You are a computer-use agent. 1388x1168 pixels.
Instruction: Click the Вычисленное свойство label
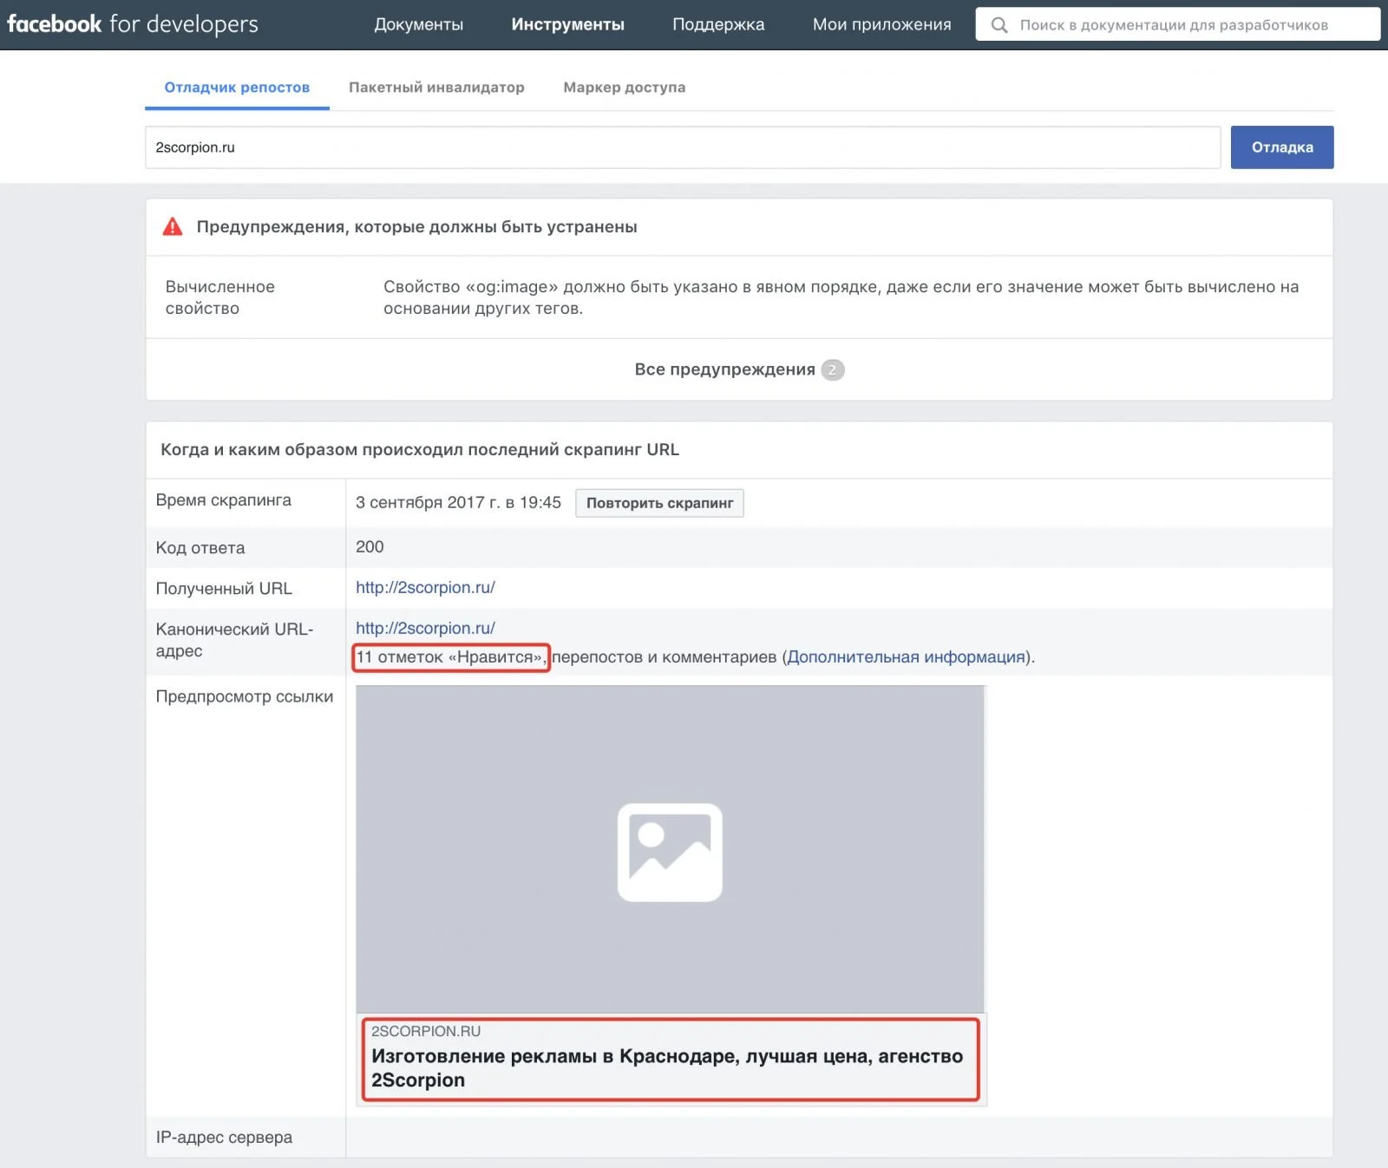pos(220,297)
